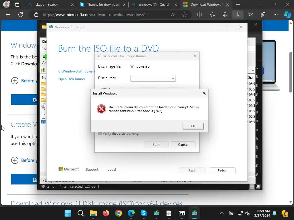
Task: Open the Favorites list icon
Action: tap(212, 15)
